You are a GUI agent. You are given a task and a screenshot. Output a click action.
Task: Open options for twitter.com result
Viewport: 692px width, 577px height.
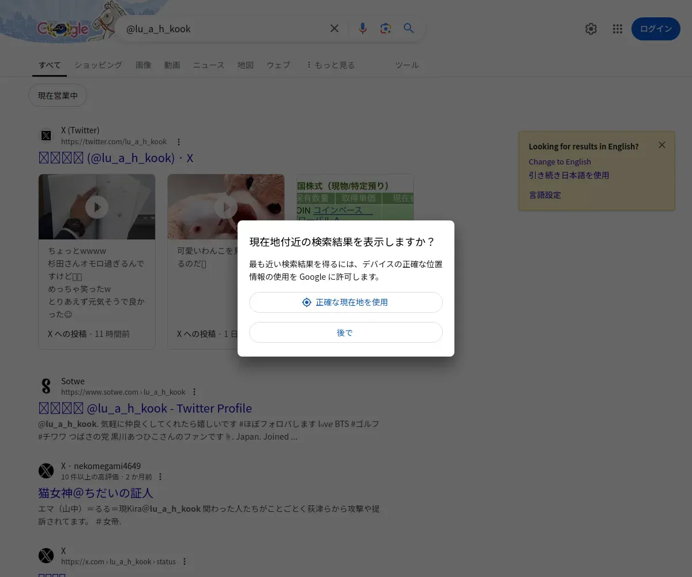tap(179, 142)
